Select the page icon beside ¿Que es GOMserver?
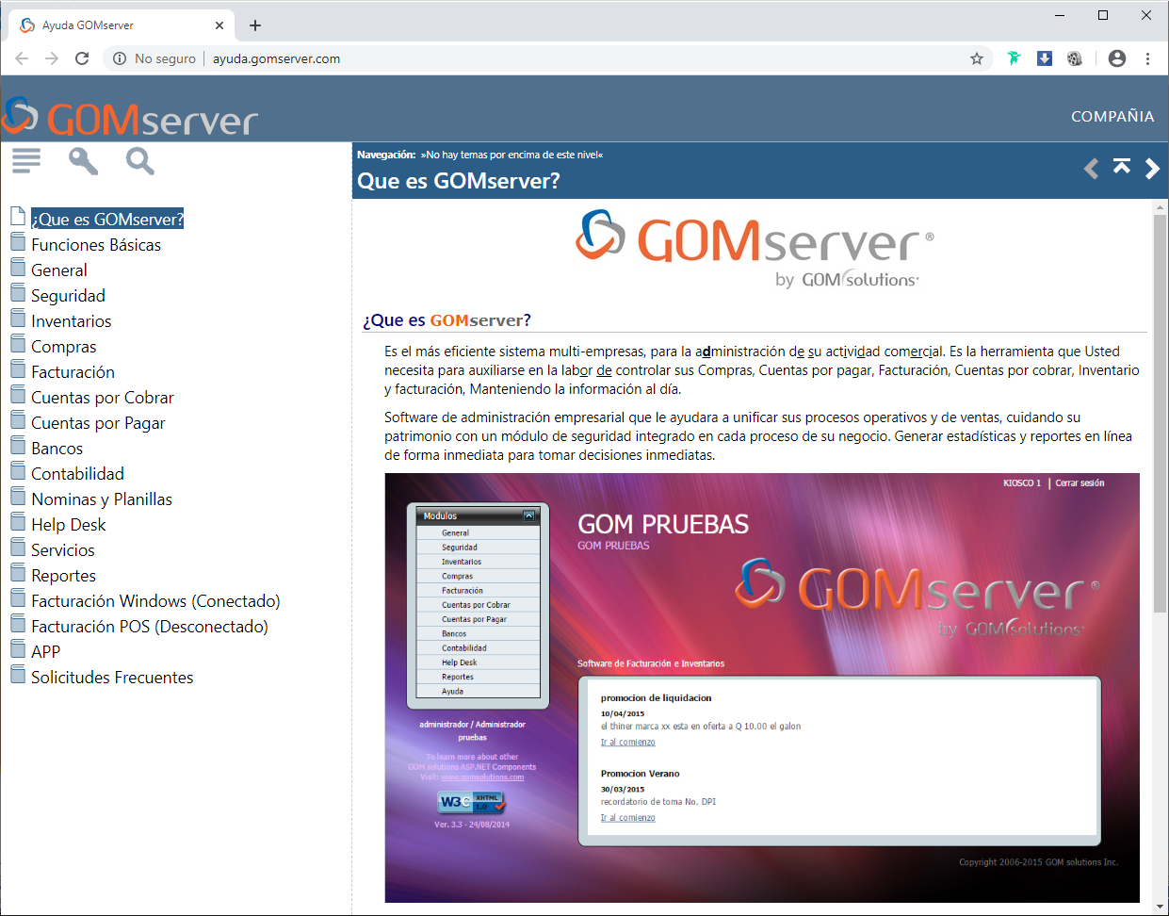The height and width of the screenshot is (916, 1169). (17, 216)
